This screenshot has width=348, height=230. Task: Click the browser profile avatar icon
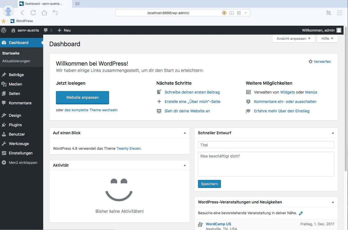click(x=9, y=11)
